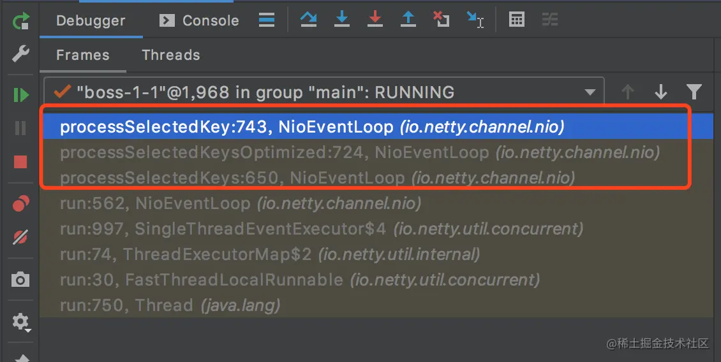This screenshot has width=721, height=362.
Task: Click the Step Into icon
Action: coord(341,19)
